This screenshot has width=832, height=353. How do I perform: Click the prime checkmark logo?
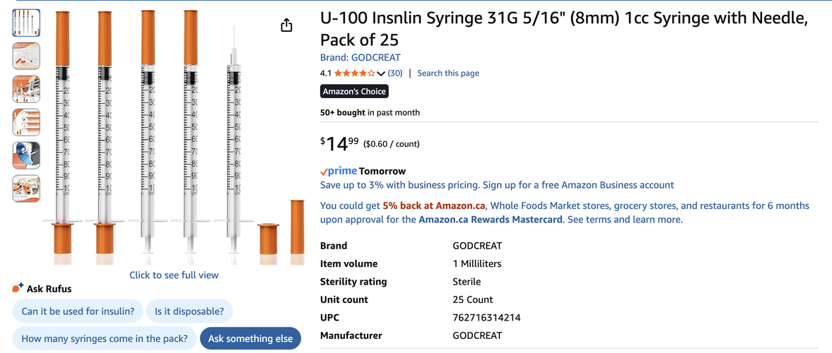pyautogui.click(x=339, y=171)
